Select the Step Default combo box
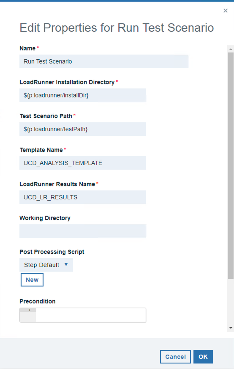 [x=46, y=265]
